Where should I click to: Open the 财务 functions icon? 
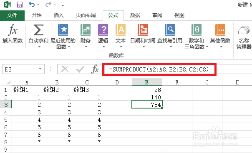tap(86, 30)
